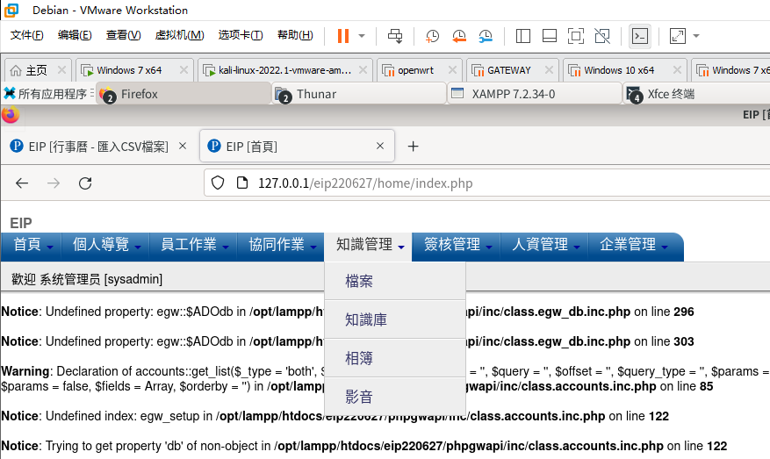The width and height of the screenshot is (770, 459).
Task: Expand the 人資管理 menu
Action: [x=544, y=245]
